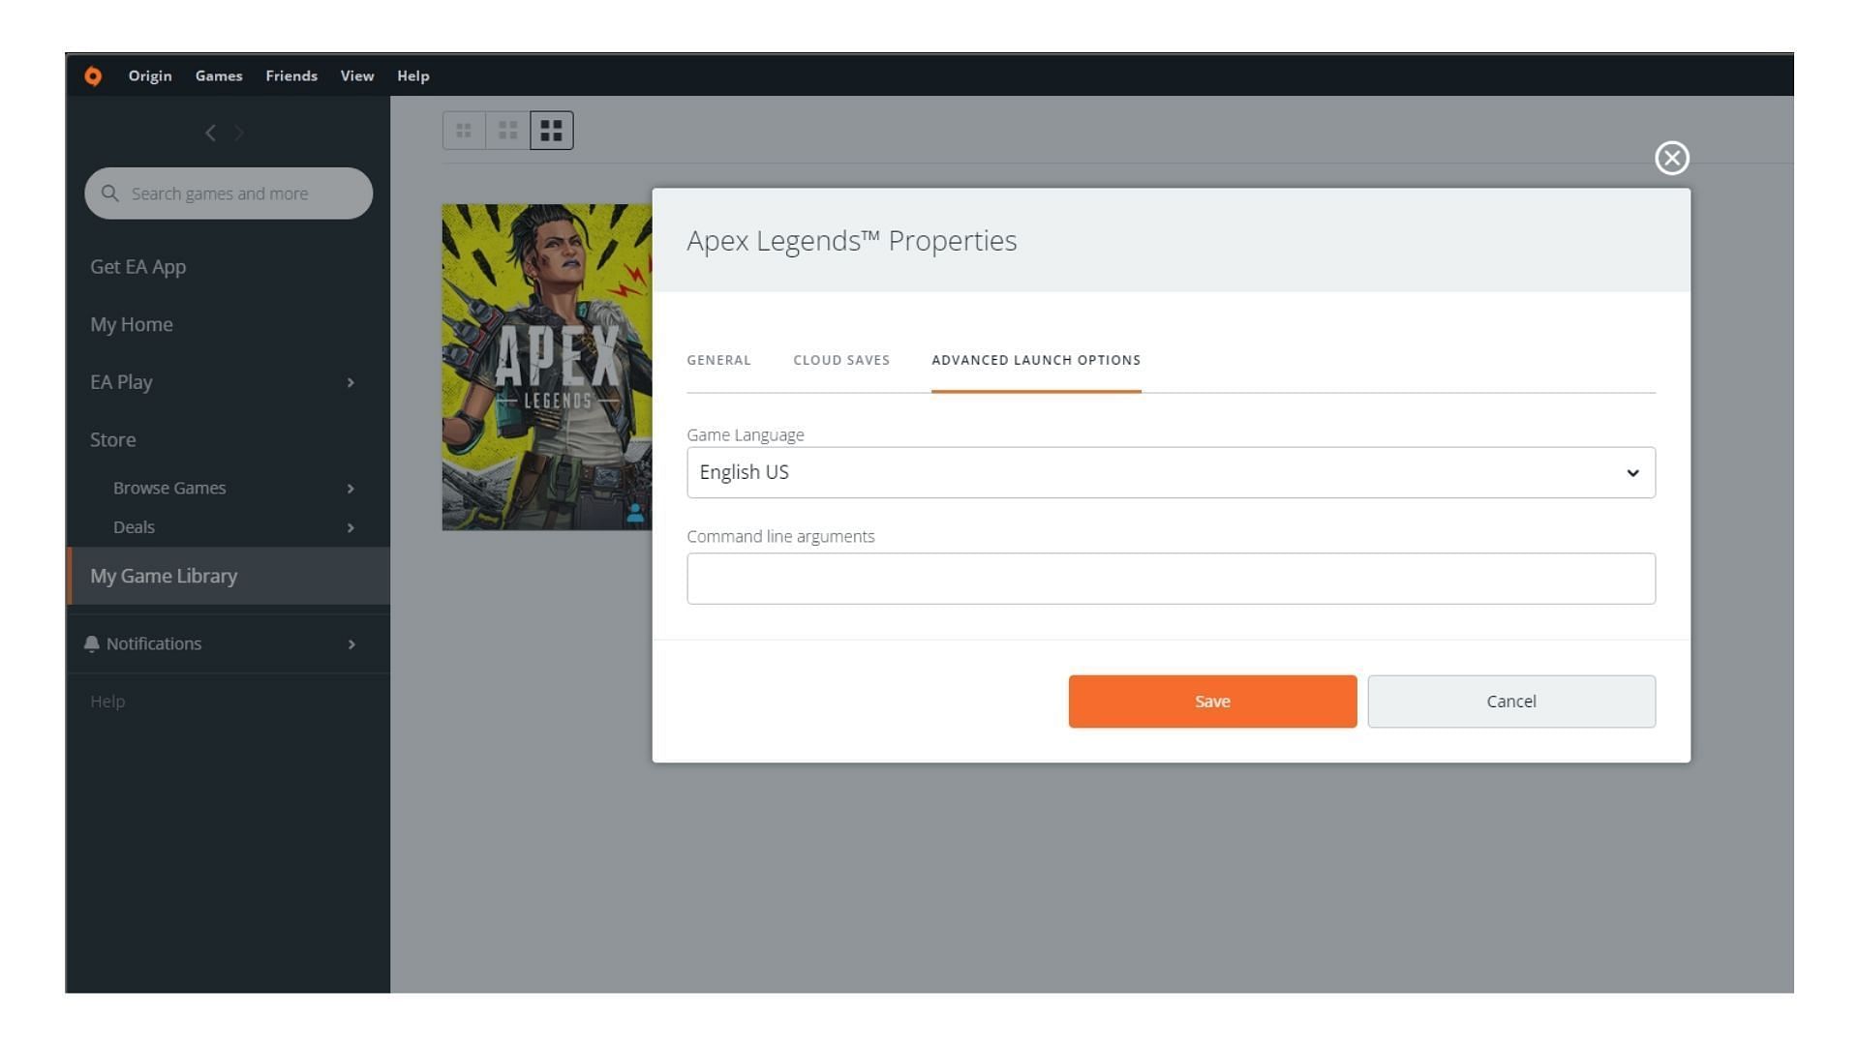
Task: Click the Save button
Action: click(x=1213, y=701)
